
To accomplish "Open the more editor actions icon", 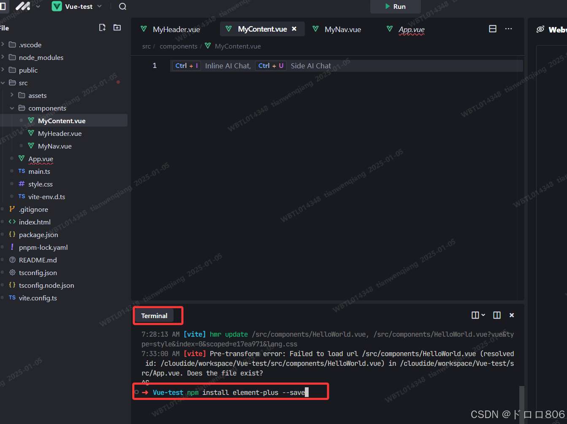I will pos(508,28).
